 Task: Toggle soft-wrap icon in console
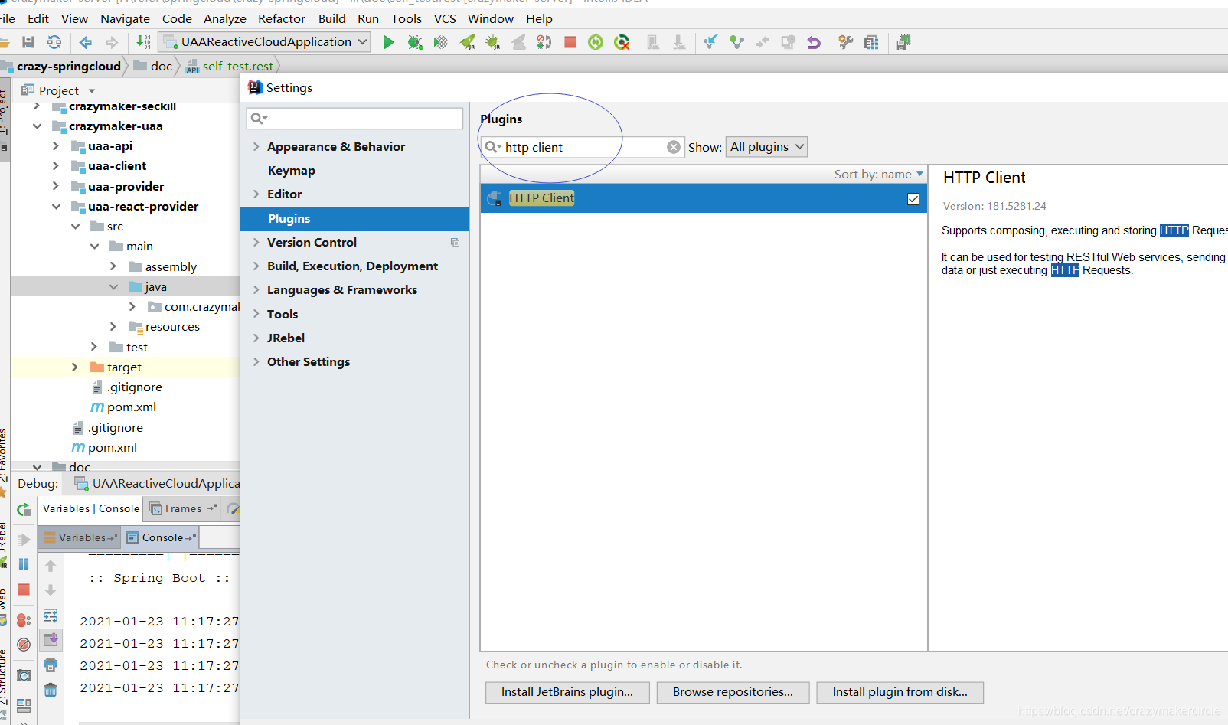pos(51,615)
